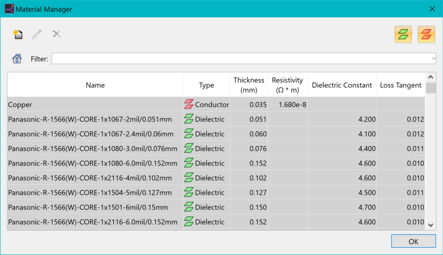Select thickness value 0.060
Image resolution: width=443 pixels, height=255 pixels.
point(258,134)
